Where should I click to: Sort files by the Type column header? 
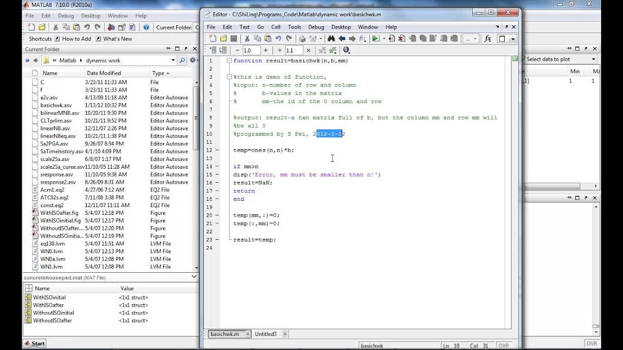tap(161, 73)
